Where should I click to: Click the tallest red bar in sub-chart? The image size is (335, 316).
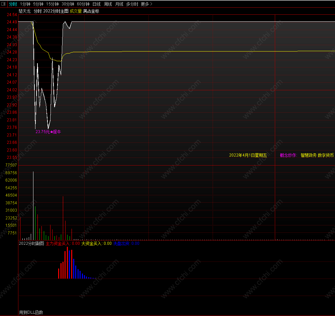(67, 262)
